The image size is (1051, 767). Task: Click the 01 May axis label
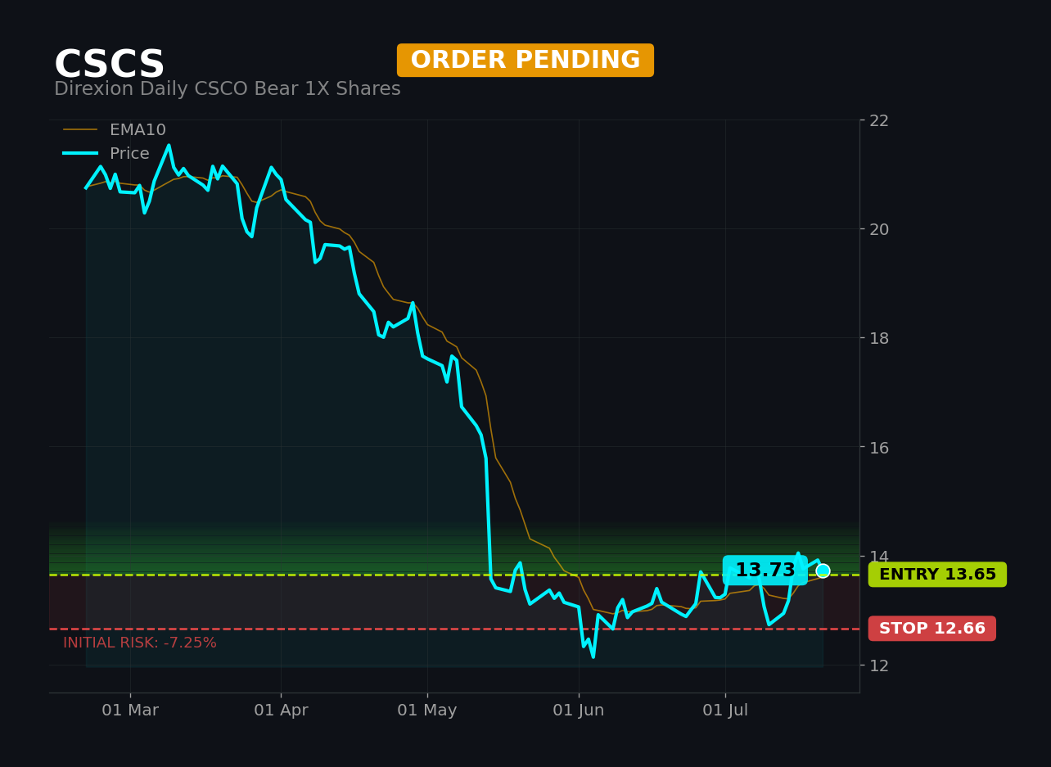tap(427, 711)
